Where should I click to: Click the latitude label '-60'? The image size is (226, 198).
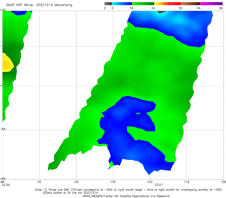click(3, 179)
